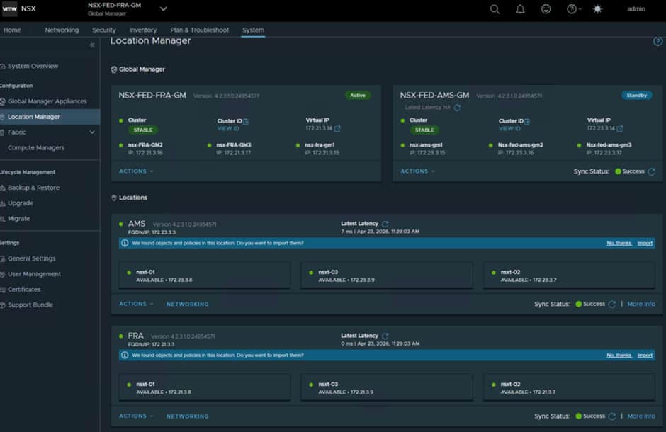666x432 pixels.
Task: Expand the NSX-FED-FRA-GM manager selector dropdown
Action: click(164, 9)
